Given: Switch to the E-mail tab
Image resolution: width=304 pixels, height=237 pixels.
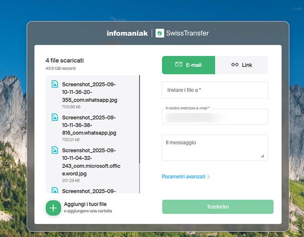Looking at the screenshot, I should click(x=188, y=65).
